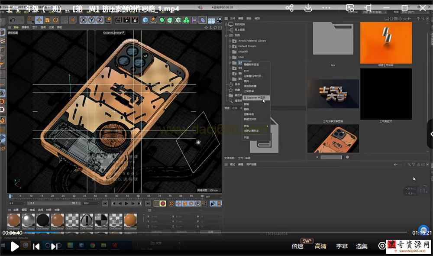433x256 pixels.
Task: Toggle the X axis lock
Action: click(84, 20)
